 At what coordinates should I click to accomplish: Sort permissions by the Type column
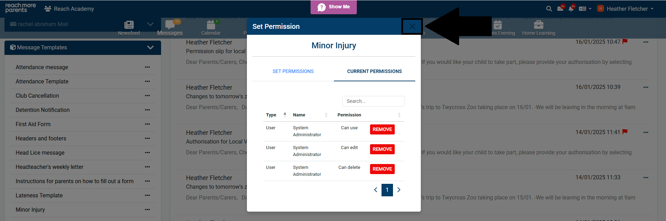271,115
